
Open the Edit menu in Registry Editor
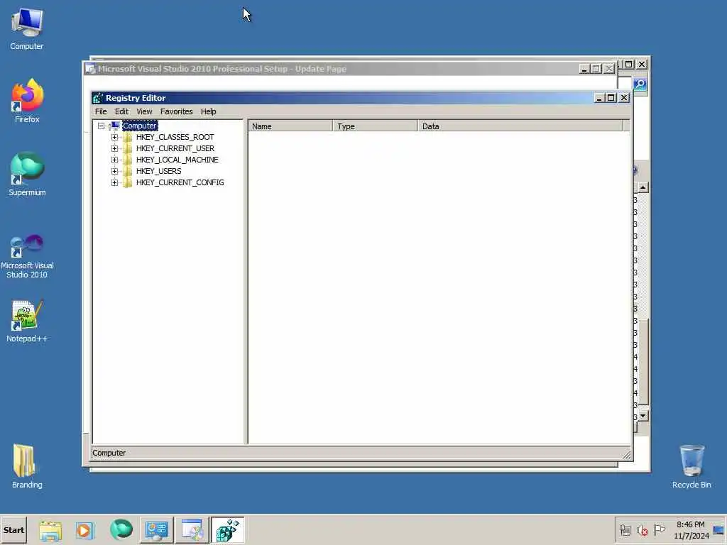[121, 111]
